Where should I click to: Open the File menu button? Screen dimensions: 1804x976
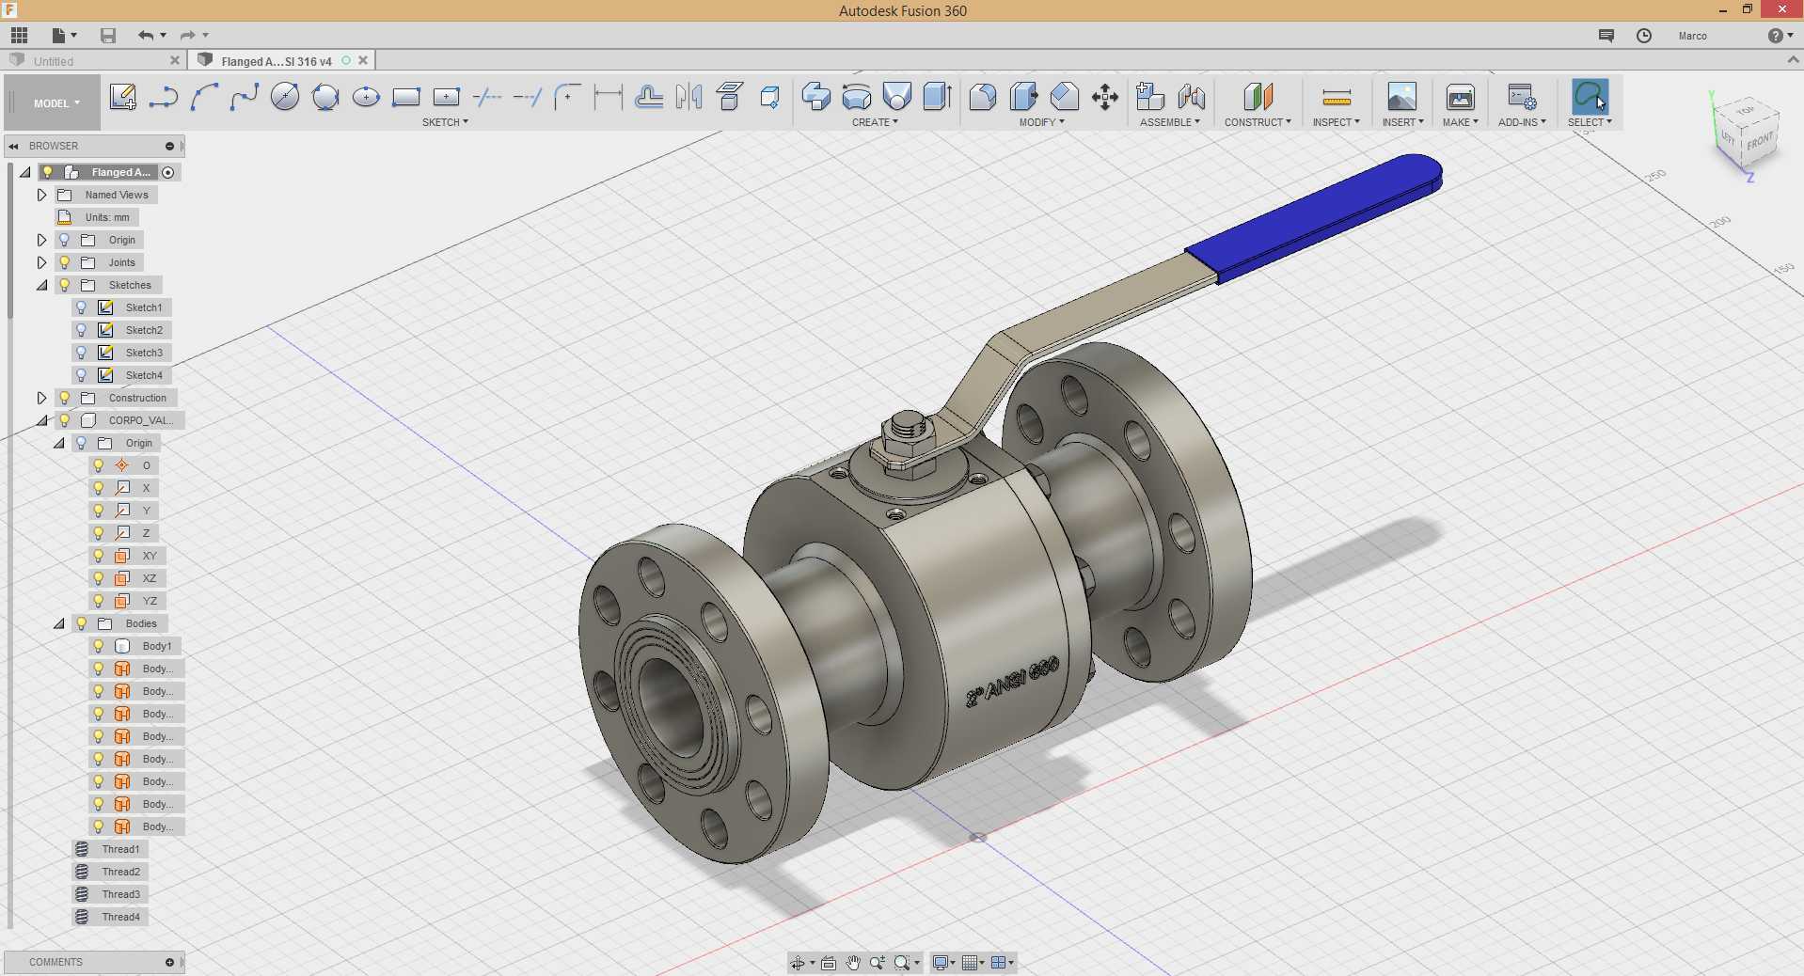(x=64, y=36)
